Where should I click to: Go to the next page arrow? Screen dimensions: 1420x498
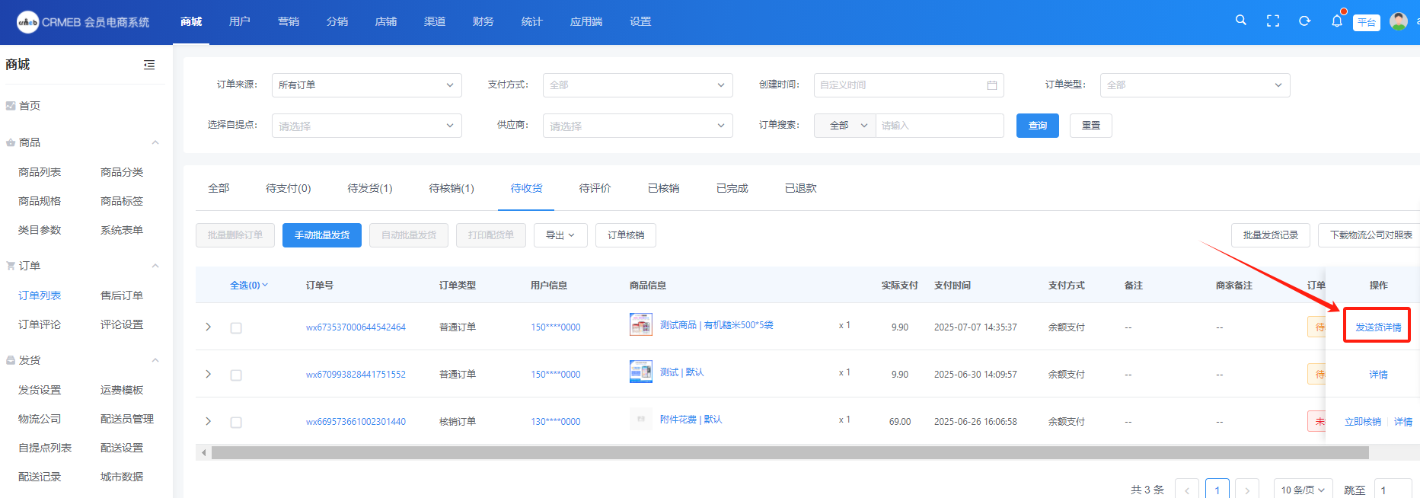[1247, 490]
